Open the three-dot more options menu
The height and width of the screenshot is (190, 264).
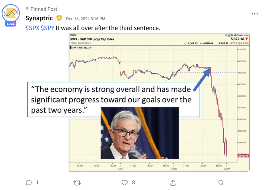point(255,14)
